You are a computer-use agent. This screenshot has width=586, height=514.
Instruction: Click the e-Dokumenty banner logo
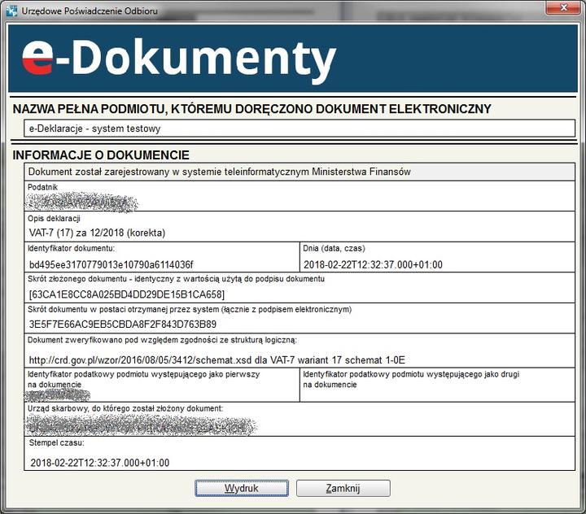coord(179,59)
